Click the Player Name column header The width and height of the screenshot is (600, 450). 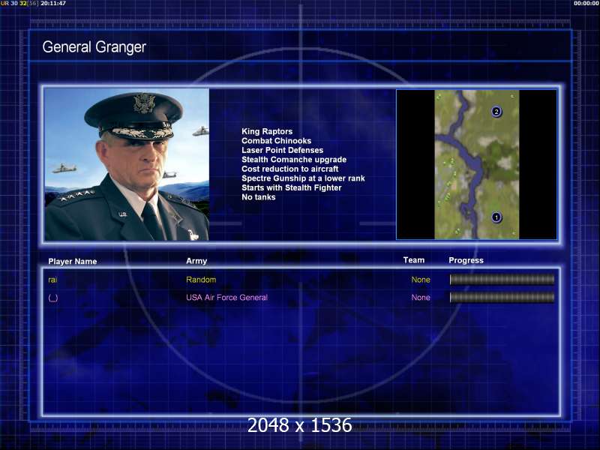tap(72, 261)
